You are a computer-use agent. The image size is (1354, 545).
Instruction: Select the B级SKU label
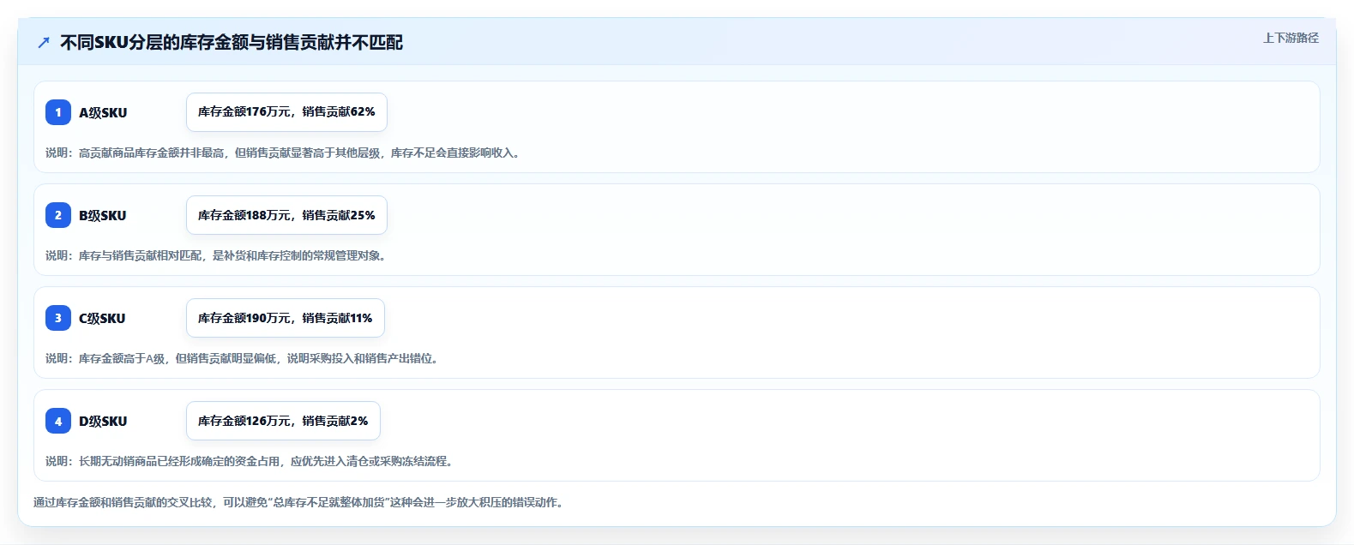103,215
